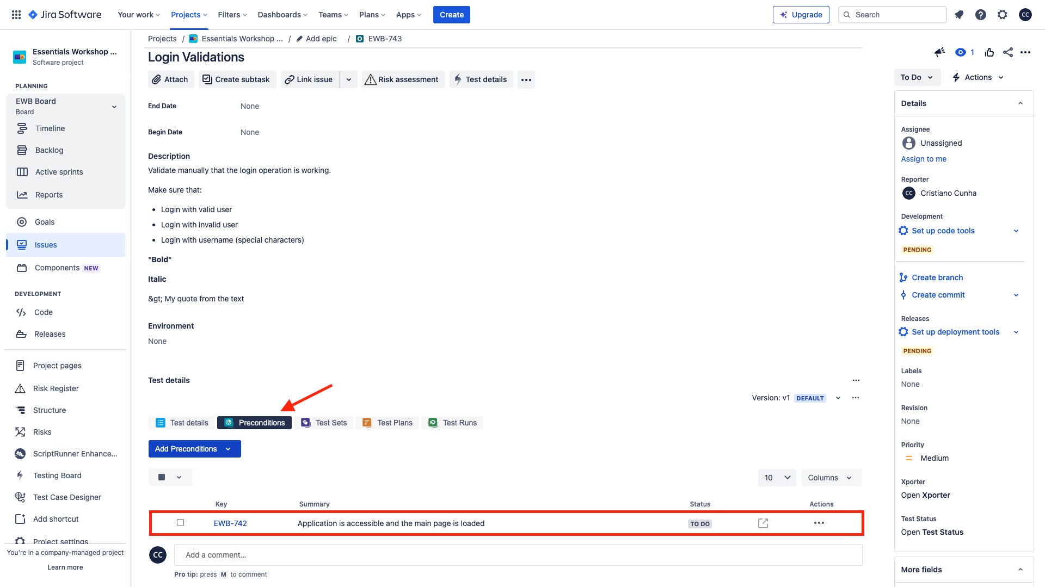Screen dimensions: 1045x587
Task: Collapse the More fields panel
Action: [x=1021, y=570]
